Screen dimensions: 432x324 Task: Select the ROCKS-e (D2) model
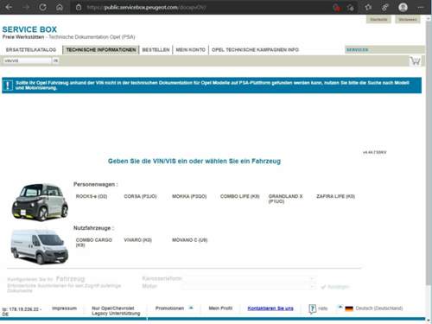[x=92, y=196]
